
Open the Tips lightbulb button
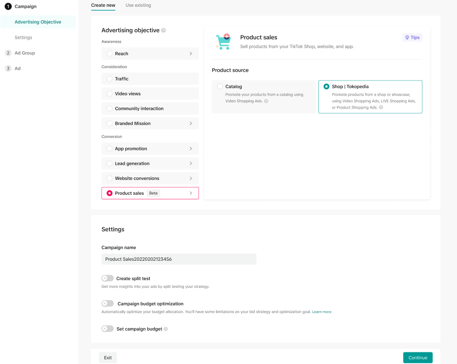(412, 37)
